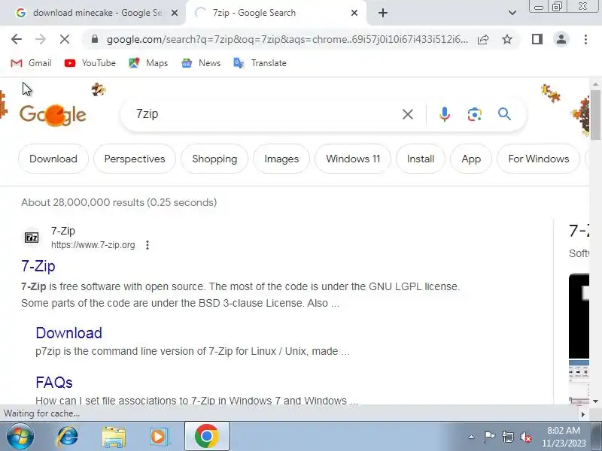
Task: Show hidden system tray icons
Action: 472,437
